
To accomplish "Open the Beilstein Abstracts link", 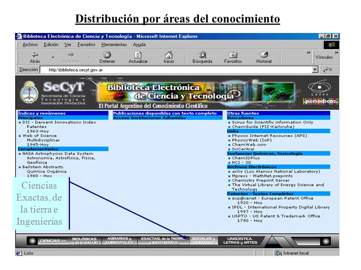I will pyautogui.click(x=42, y=167).
